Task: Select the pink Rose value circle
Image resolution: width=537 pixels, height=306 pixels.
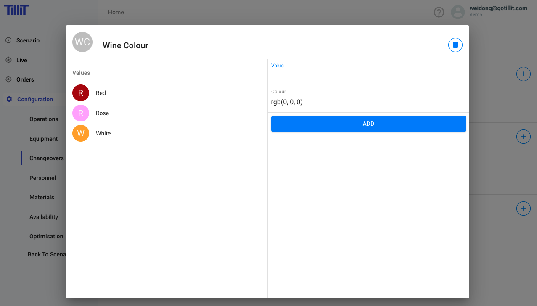Action: coord(81,113)
